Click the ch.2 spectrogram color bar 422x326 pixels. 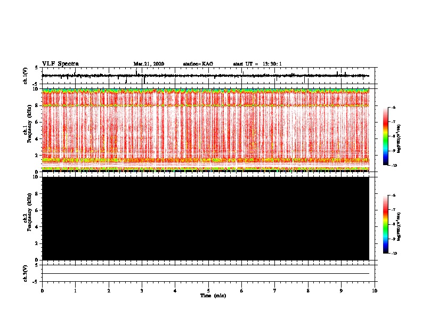[x=385, y=224]
